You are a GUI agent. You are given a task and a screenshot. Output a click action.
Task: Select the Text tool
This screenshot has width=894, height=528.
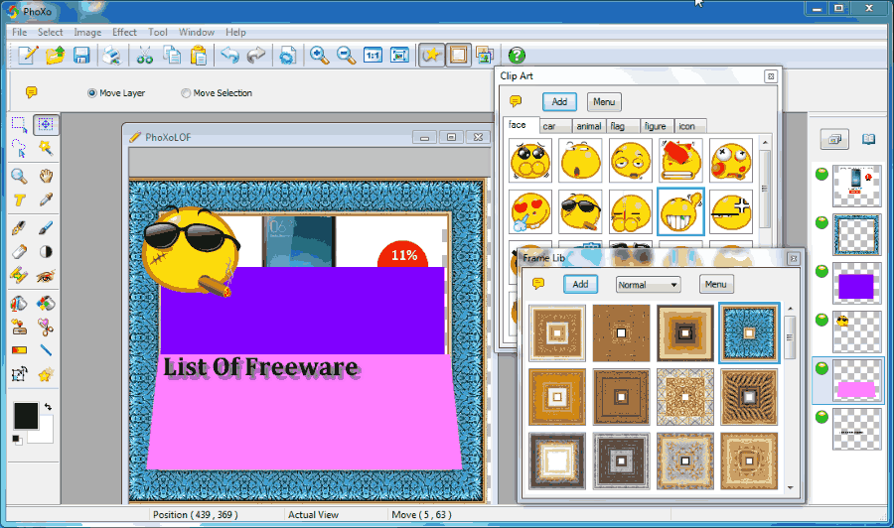(x=19, y=199)
